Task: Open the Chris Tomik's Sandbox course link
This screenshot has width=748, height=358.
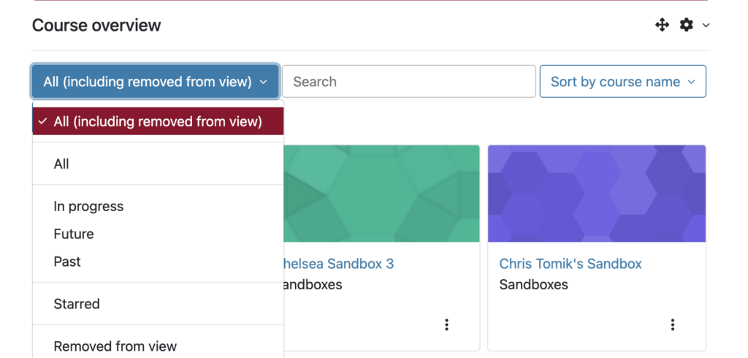Action: click(570, 264)
